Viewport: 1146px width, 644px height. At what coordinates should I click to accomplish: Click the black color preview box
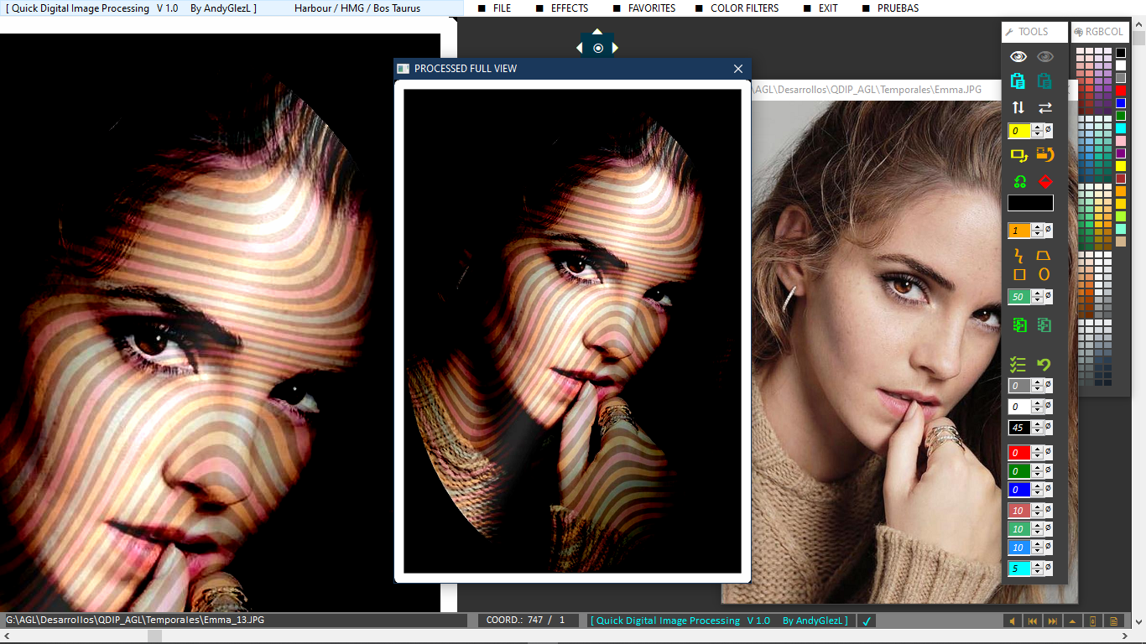coord(1030,203)
